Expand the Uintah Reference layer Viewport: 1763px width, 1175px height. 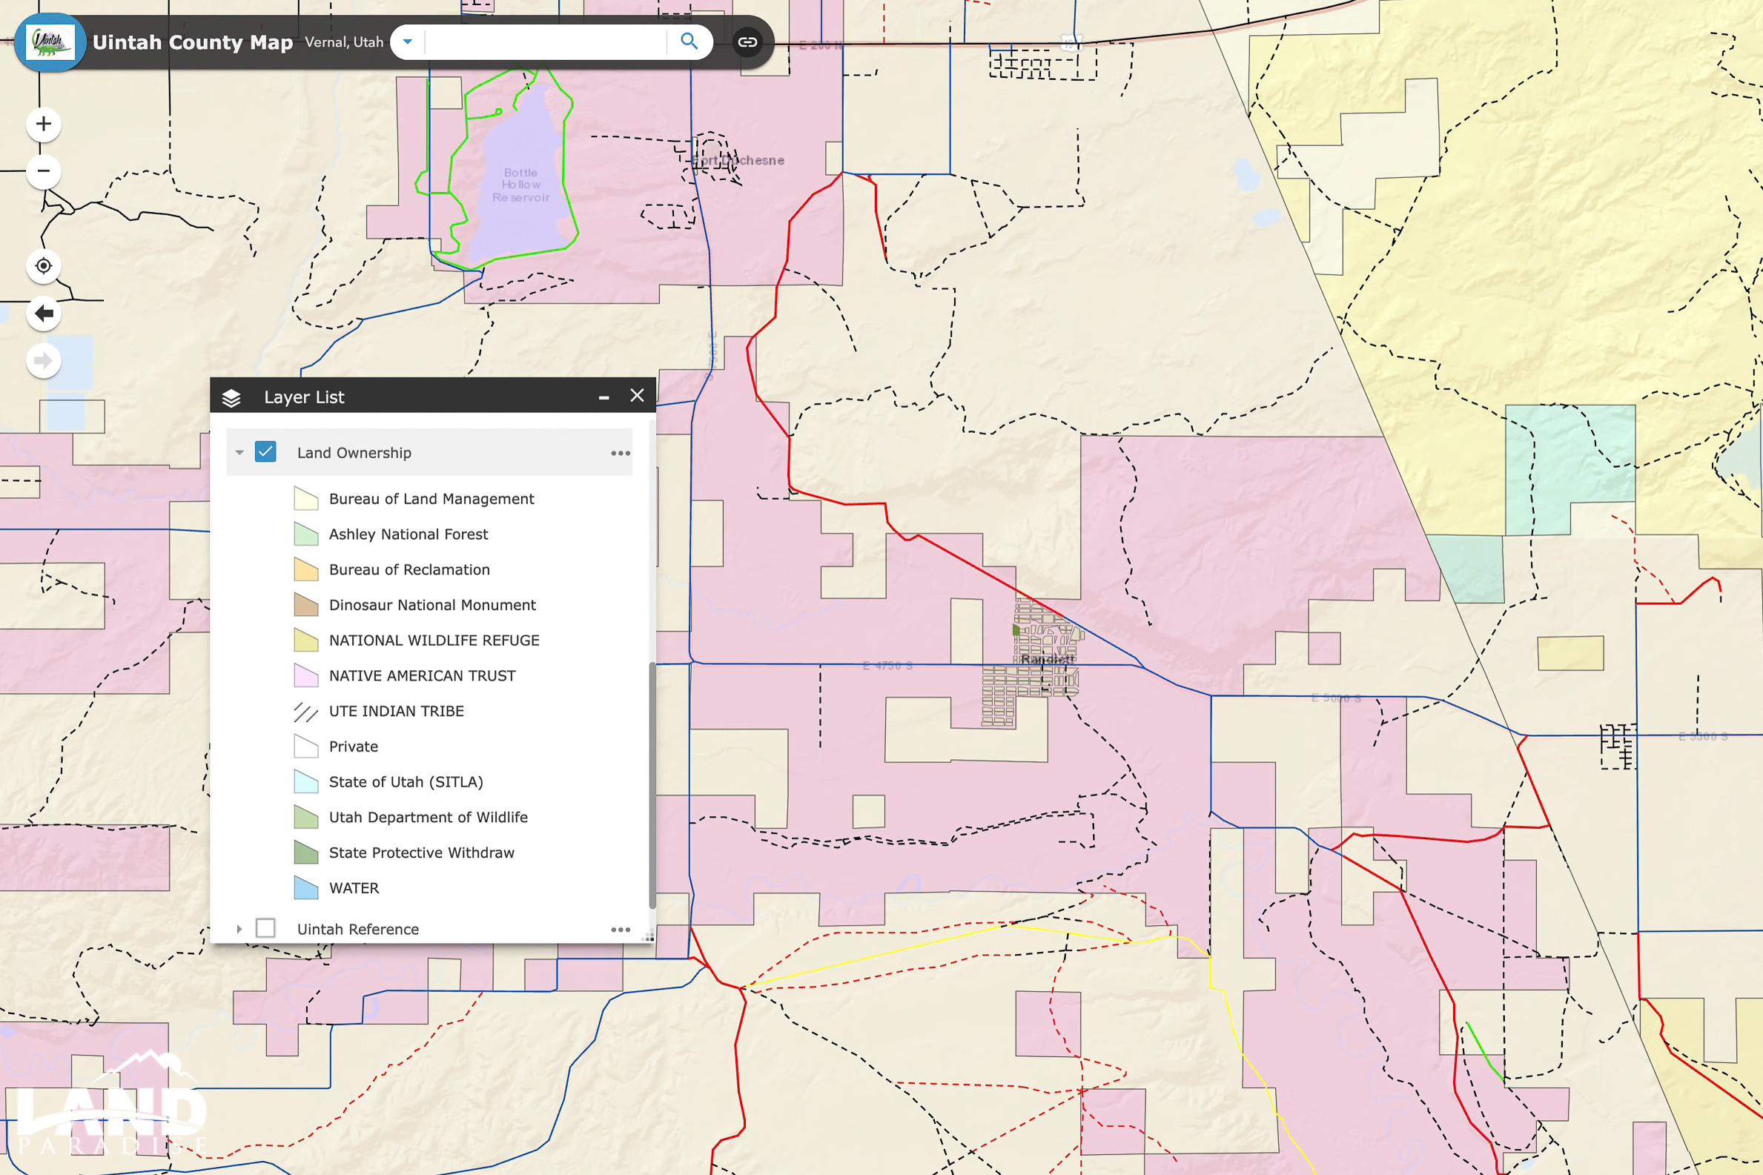click(239, 929)
